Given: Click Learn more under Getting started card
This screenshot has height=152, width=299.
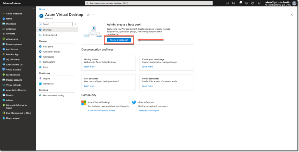Looking at the screenshot, I should (89, 67).
